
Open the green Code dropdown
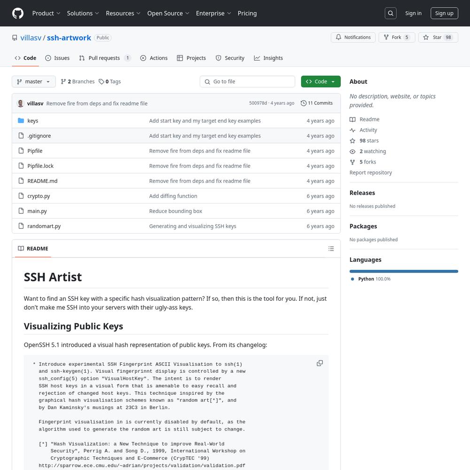[x=321, y=81]
